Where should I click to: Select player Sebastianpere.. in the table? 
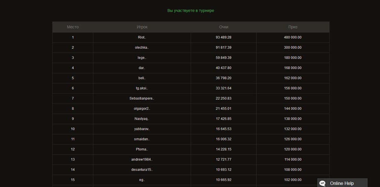(142, 98)
